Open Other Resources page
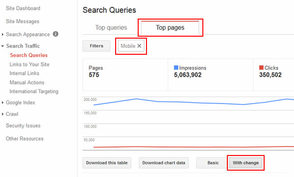The width and height of the screenshot is (294, 177). (24, 139)
